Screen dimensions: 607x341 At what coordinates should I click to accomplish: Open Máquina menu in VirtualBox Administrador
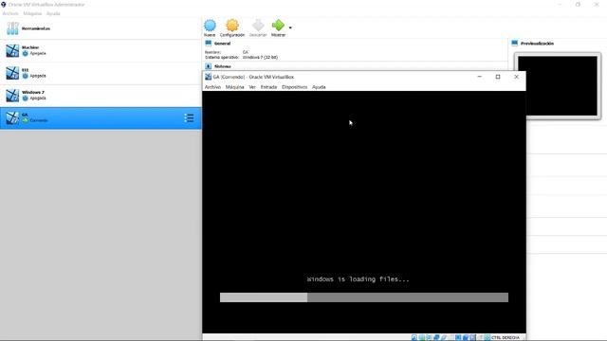point(32,13)
